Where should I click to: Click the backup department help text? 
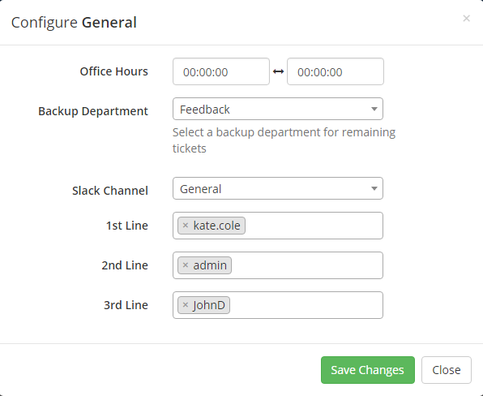pyautogui.click(x=284, y=140)
